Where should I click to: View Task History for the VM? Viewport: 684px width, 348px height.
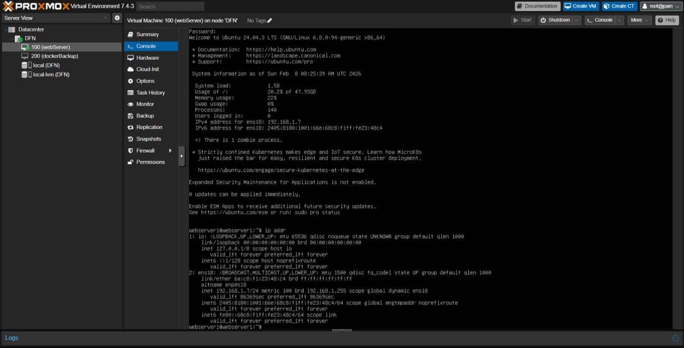pyautogui.click(x=148, y=92)
